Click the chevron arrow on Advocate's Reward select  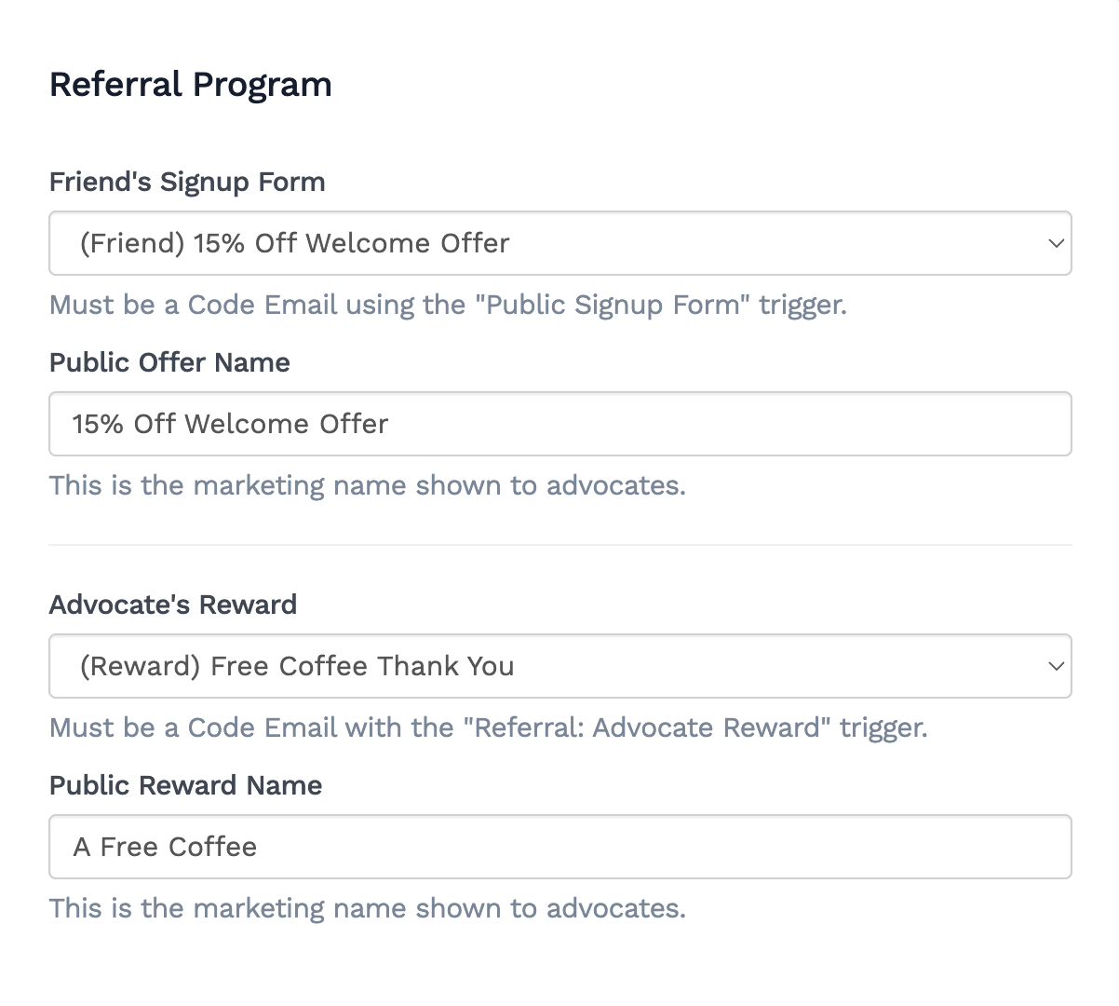[1056, 666]
